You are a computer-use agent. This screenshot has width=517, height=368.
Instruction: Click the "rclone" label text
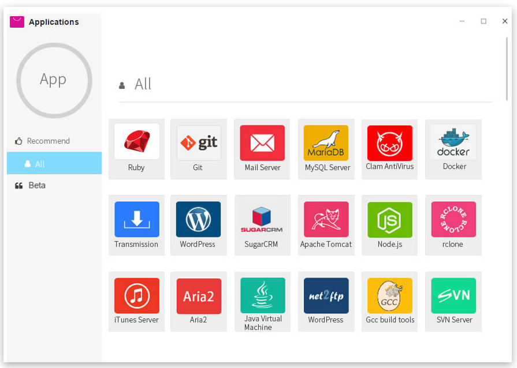453,244
